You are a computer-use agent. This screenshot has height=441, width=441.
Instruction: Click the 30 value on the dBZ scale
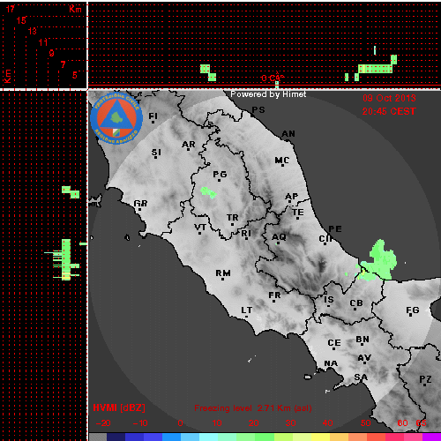(x=290, y=423)
